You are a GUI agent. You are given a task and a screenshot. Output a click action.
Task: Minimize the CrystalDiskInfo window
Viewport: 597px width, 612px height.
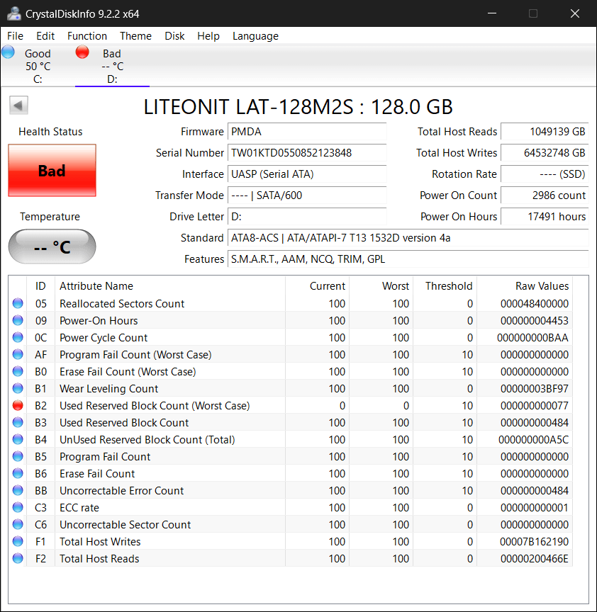492,13
